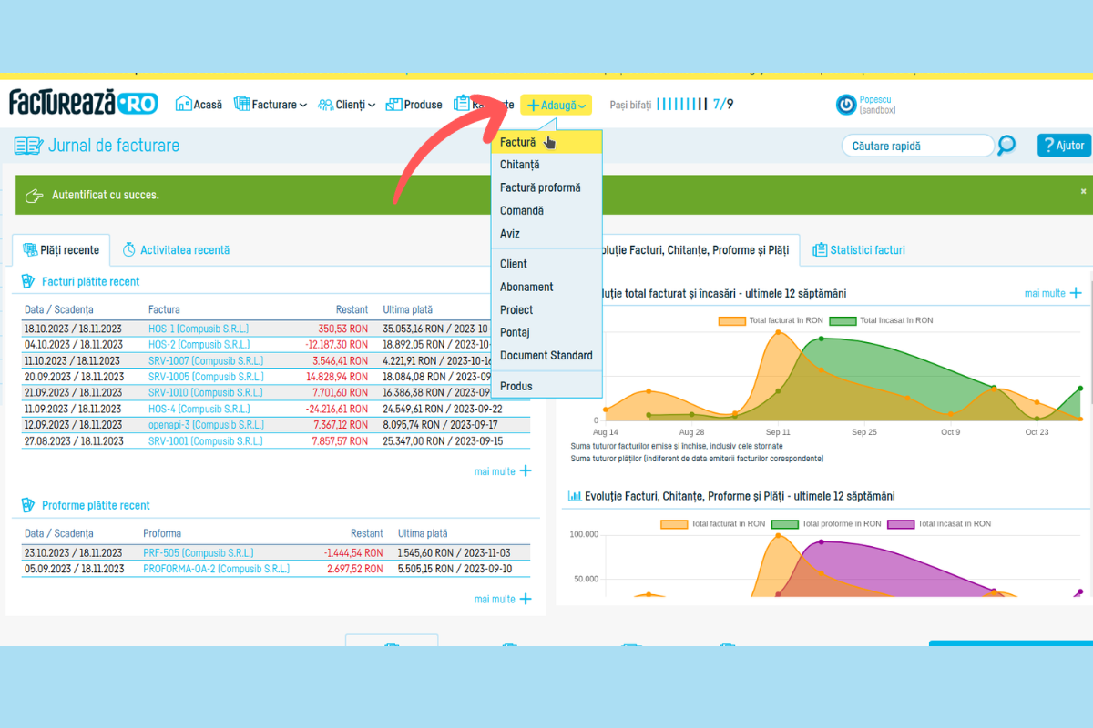Image resolution: width=1093 pixels, height=728 pixels.
Task: Click the Produse boxes icon
Action: [x=393, y=105]
